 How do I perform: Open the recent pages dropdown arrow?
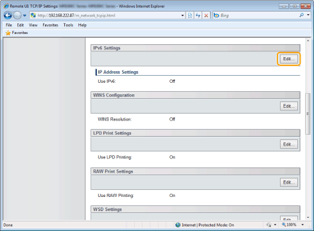[x=24, y=15]
